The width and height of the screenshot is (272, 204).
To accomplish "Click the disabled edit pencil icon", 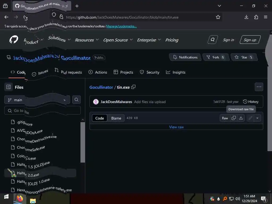I will coord(250,118).
